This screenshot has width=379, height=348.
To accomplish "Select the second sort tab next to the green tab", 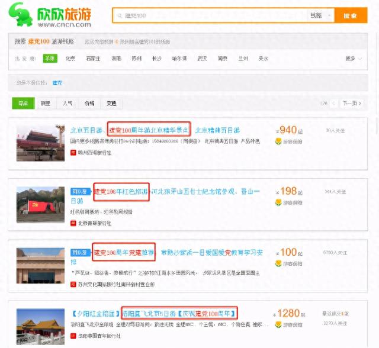I will tap(46, 104).
